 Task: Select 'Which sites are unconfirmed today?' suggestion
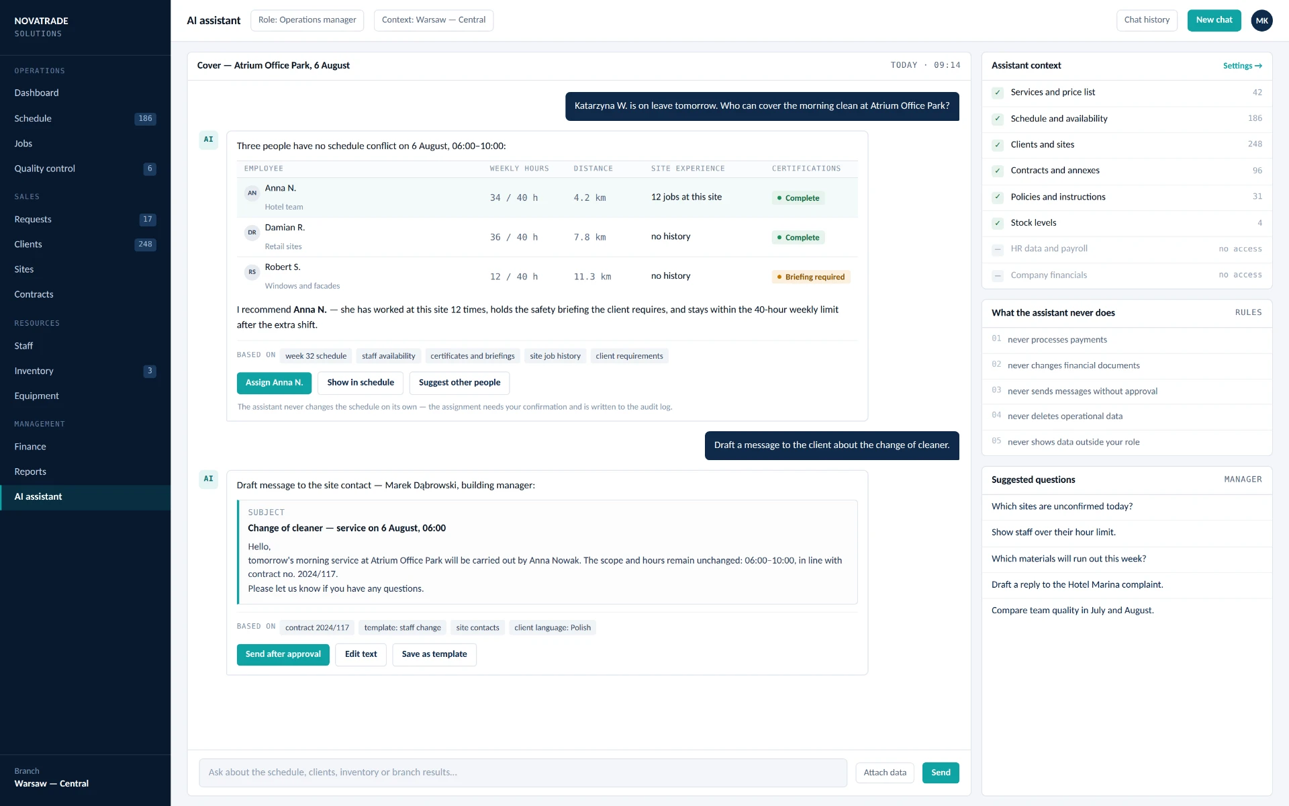tap(1127, 507)
